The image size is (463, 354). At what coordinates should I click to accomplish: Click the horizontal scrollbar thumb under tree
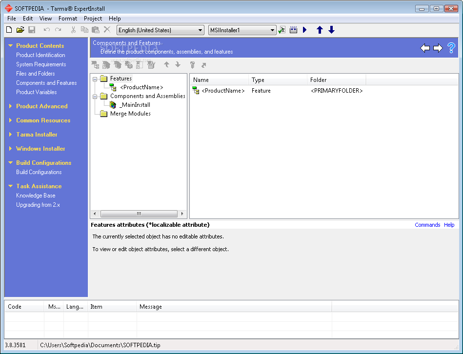click(x=139, y=214)
